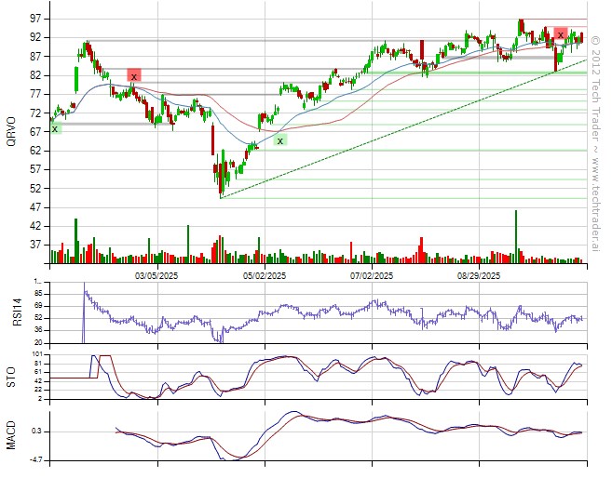Select the RSI14 indicator label
This screenshot has height=478, width=612.
[11, 312]
